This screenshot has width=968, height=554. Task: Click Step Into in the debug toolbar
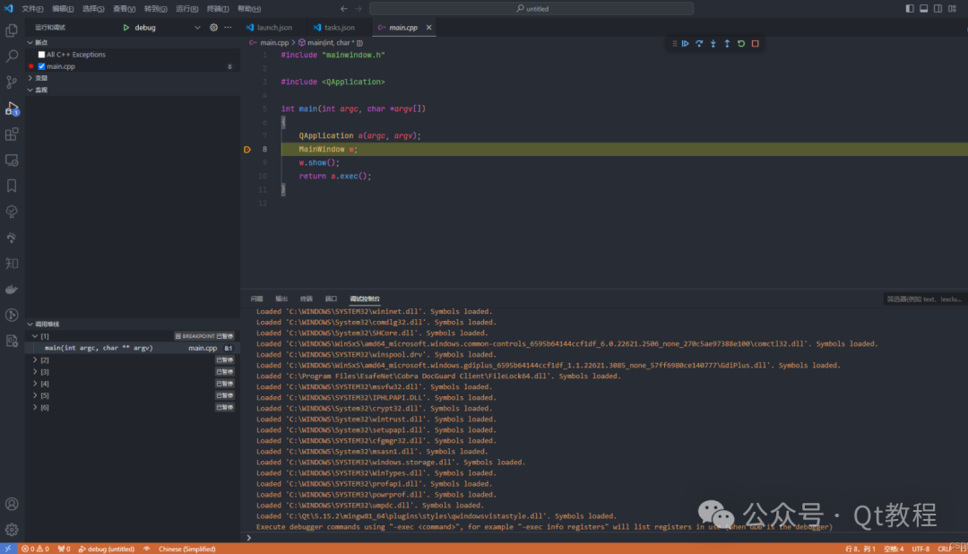(x=713, y=44)
